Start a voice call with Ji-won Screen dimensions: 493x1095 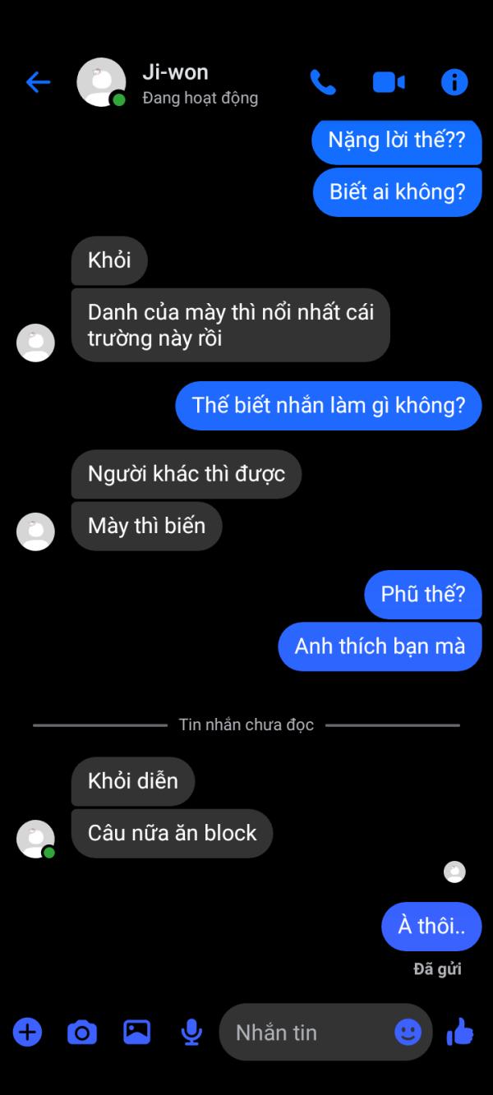pos(323,81)
